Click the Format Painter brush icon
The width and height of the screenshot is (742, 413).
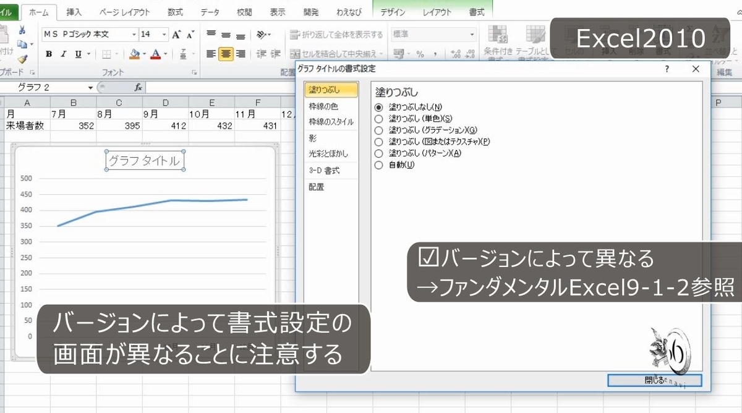22,59
